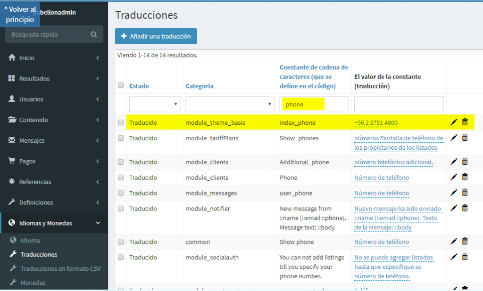Select the checkbox for module_messages row
The height and width of the screenshot is (291, 483).
pos(121,193)
